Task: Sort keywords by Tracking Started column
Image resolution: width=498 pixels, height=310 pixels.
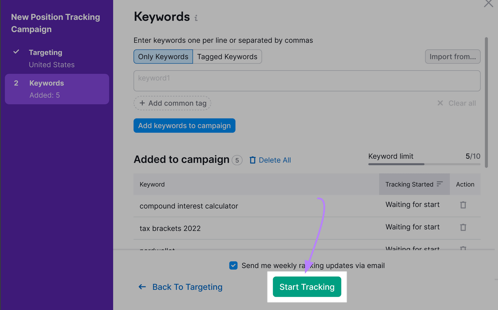Action: 409,184
